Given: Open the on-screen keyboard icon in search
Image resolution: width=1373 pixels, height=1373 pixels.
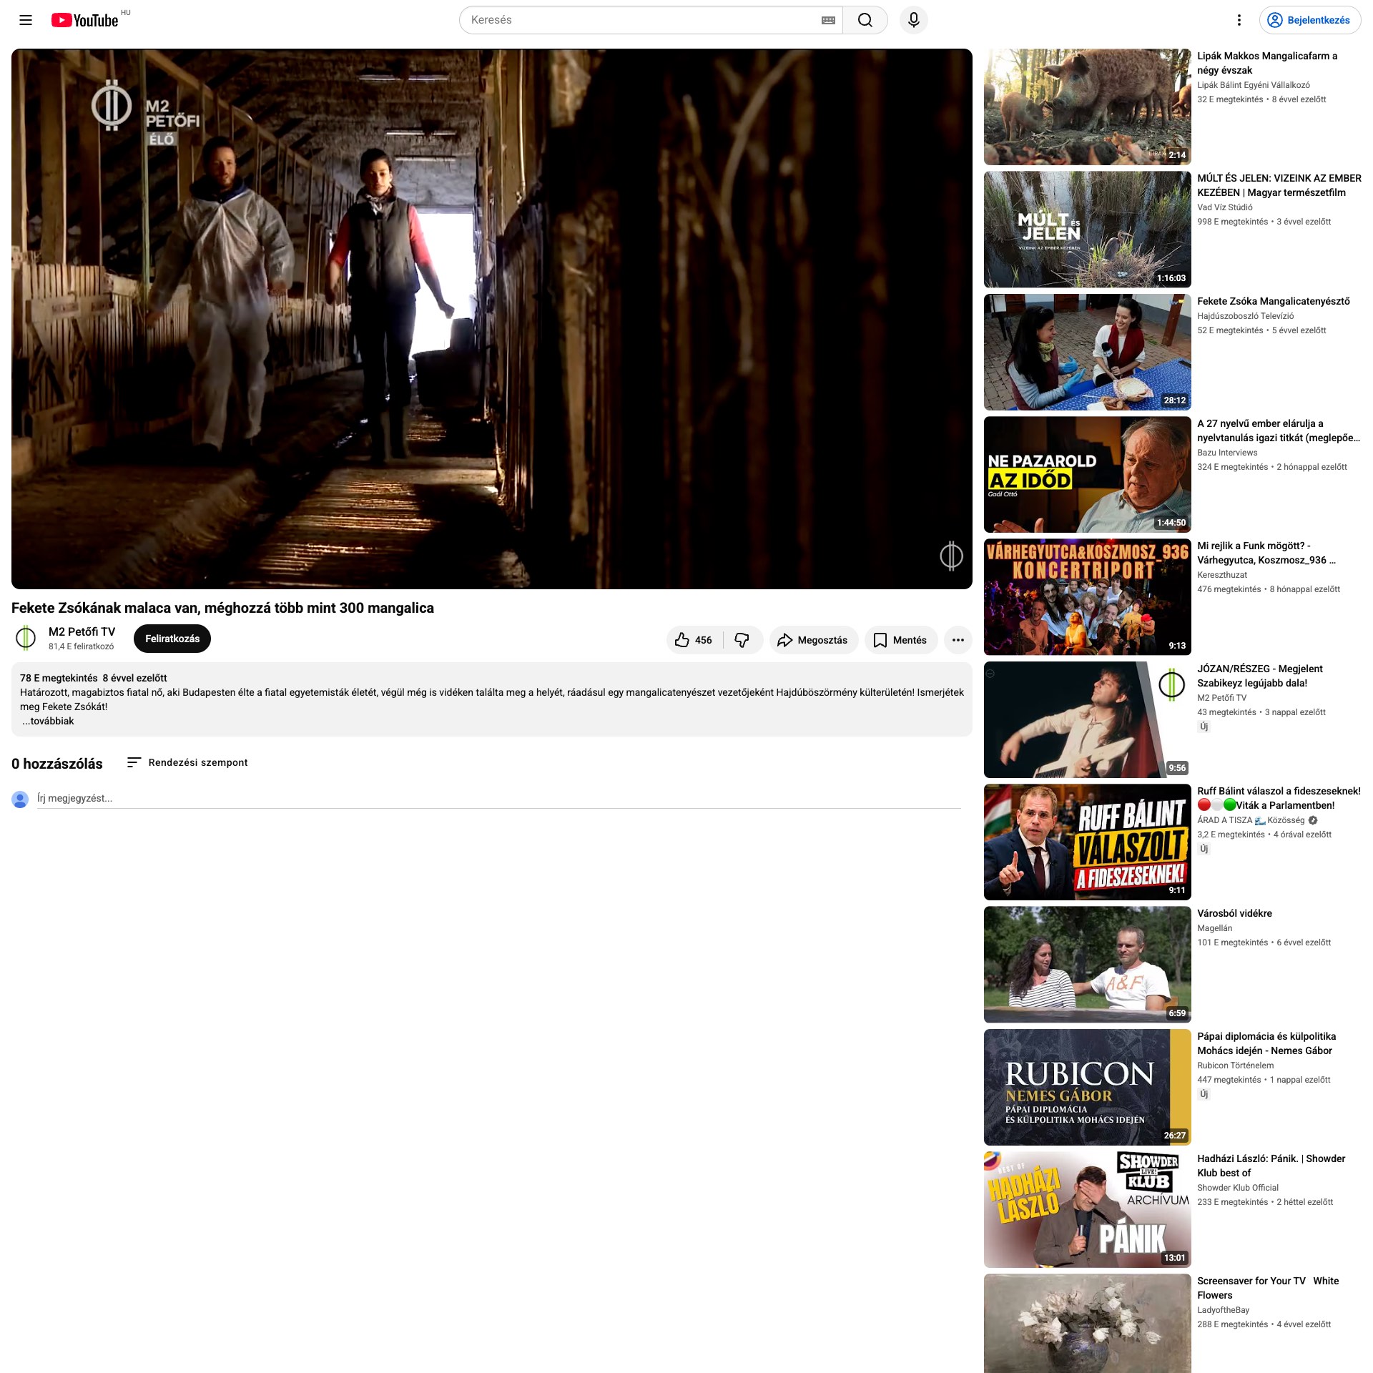Looking at the screenshot, I should pos(828,20).
